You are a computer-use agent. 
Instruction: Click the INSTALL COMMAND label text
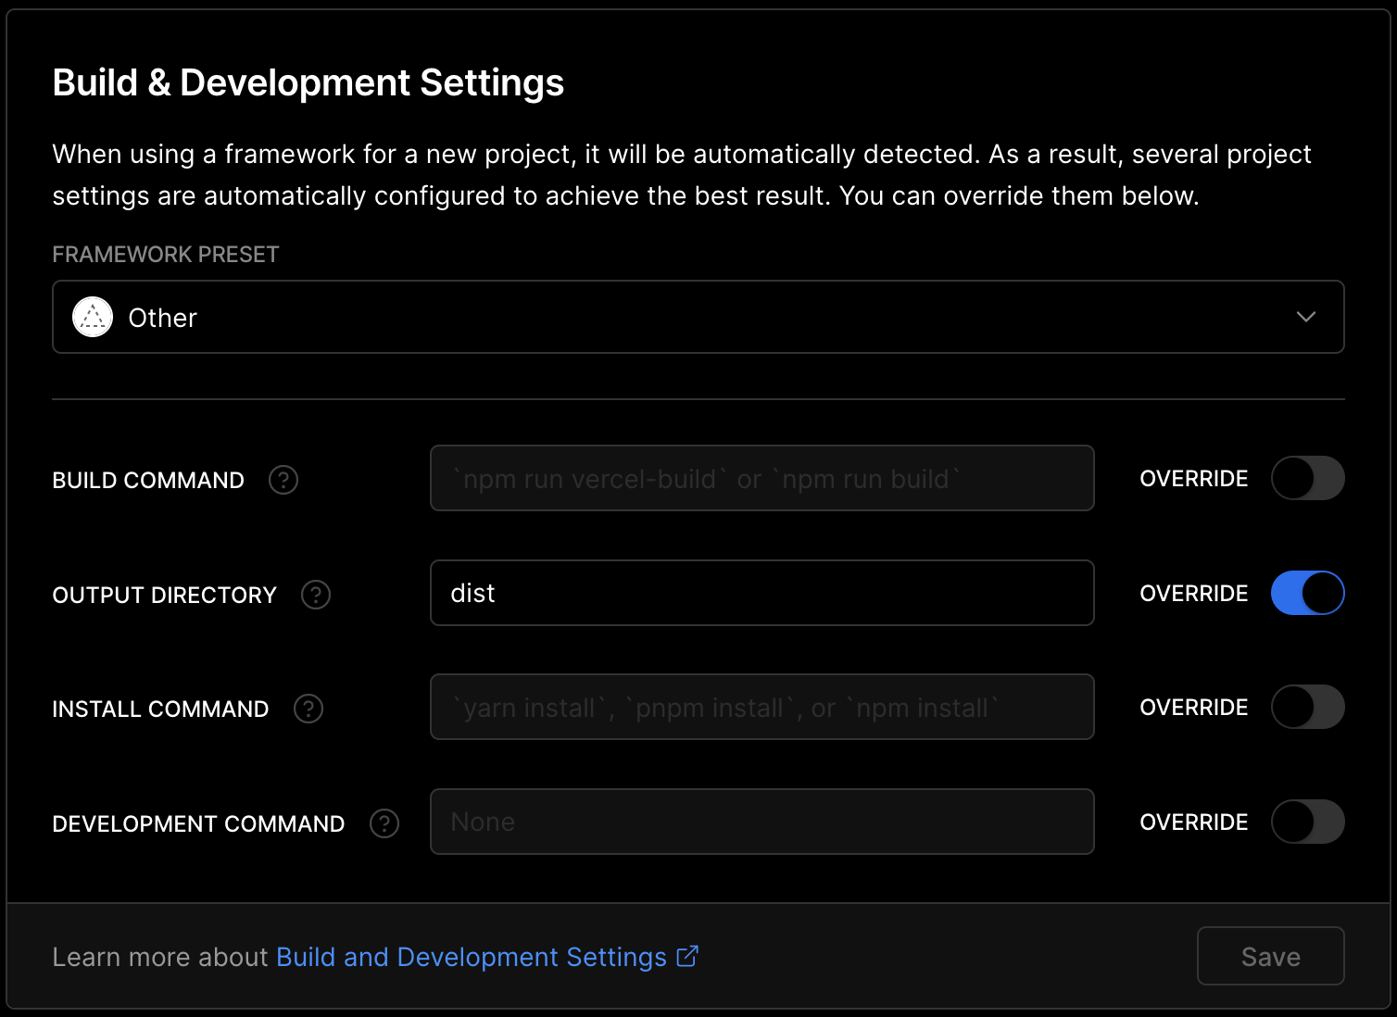point(161,709)
